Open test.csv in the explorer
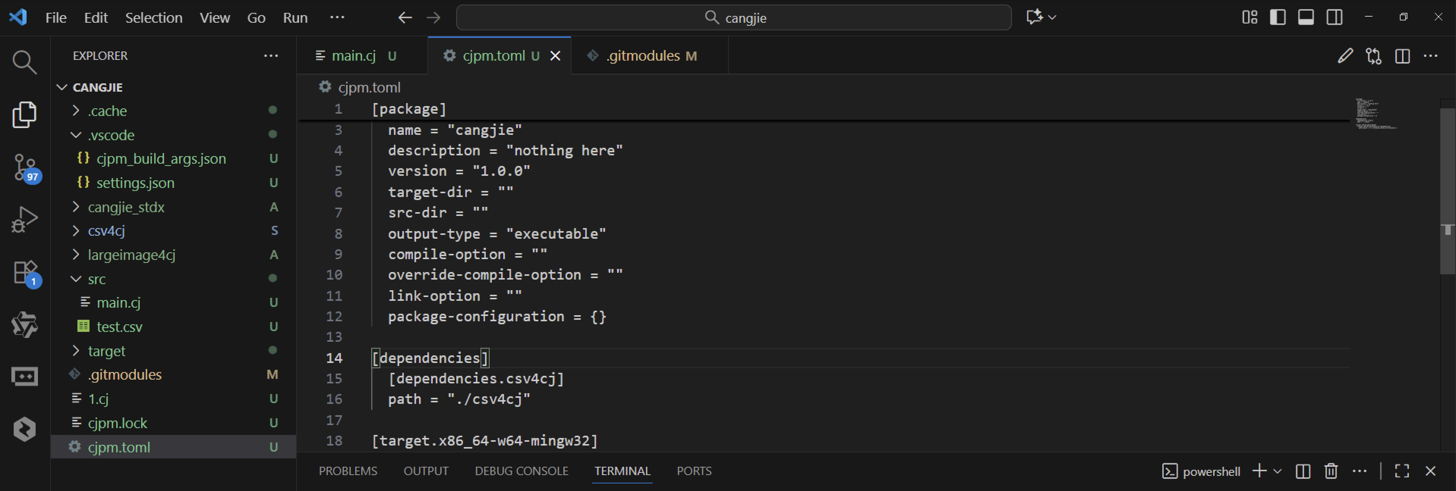This screenshot has width=1456, height=491. click(119, 327)
